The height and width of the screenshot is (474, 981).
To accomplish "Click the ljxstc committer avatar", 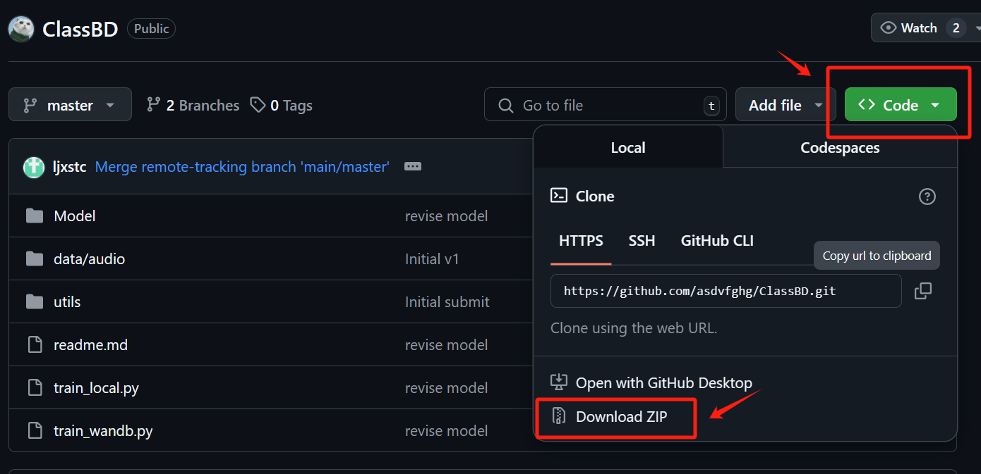I will [x=34, y=167].
